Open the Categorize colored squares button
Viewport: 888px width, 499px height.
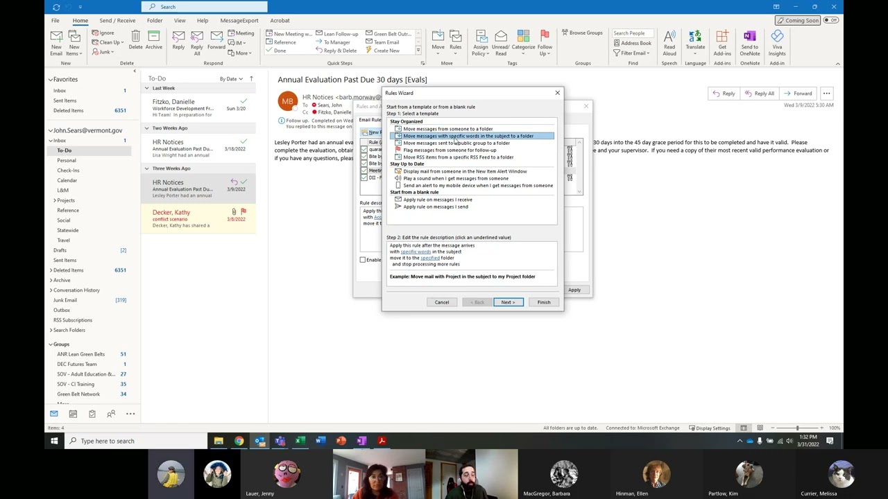pyautogui.click(x=523, y=42)
